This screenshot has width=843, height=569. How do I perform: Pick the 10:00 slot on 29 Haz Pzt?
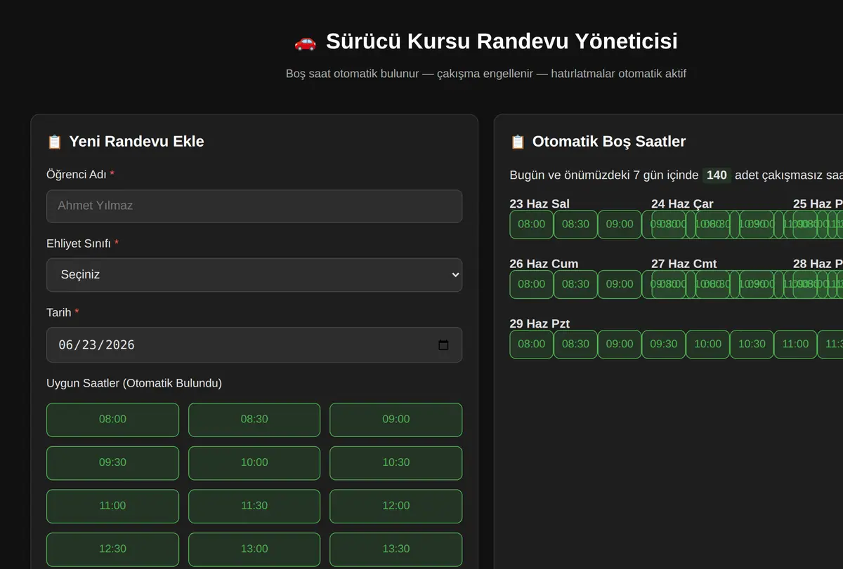[707, 344]
